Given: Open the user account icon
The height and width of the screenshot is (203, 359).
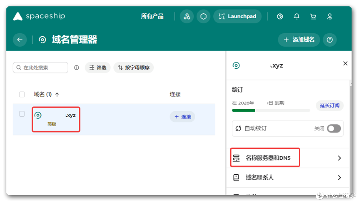Looking at the screenshot, I should pos(330,16).
